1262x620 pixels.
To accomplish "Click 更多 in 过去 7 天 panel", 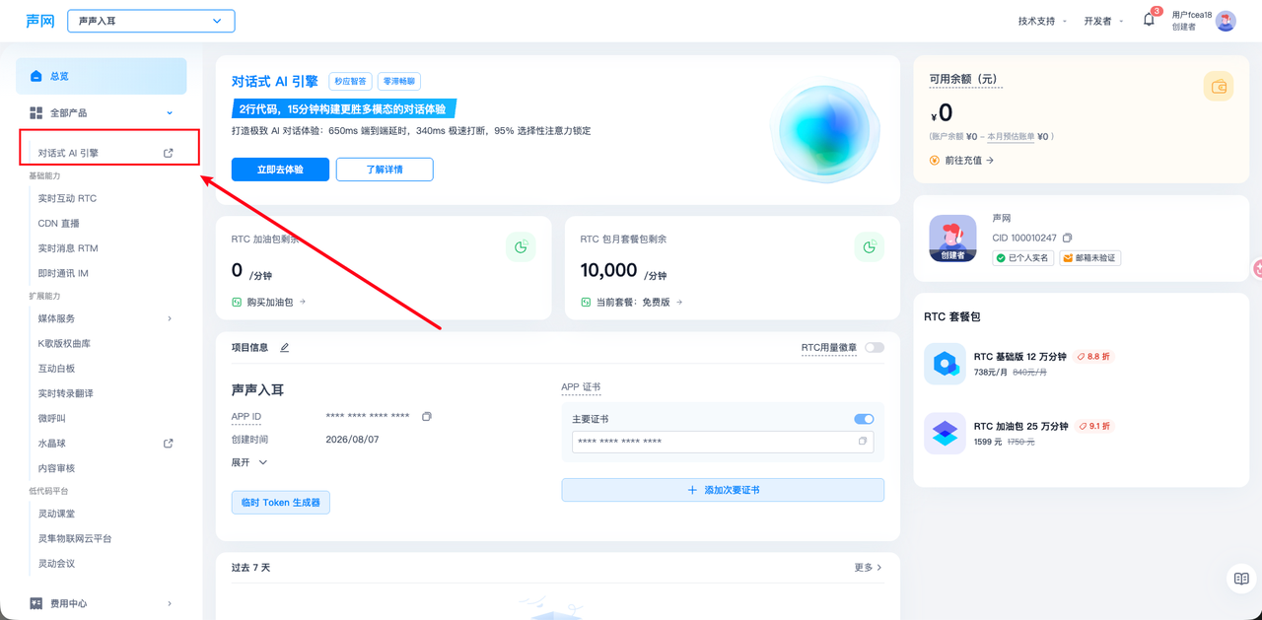I will tap(868, 568).
